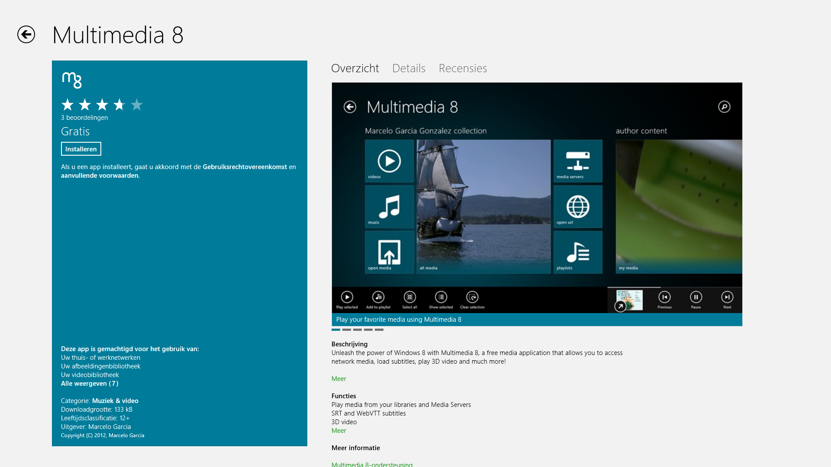This screenshot has height=467, width=831.
Task: Click the star rating row
Action: (x=102, y=105)
